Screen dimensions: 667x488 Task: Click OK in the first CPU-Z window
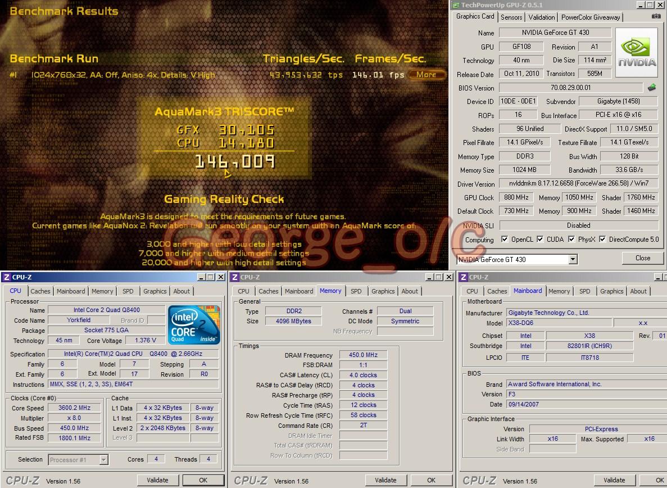[x=203, y=480]
